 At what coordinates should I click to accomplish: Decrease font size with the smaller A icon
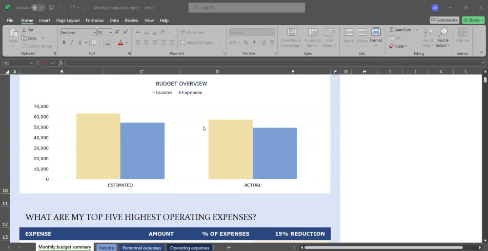126,32
